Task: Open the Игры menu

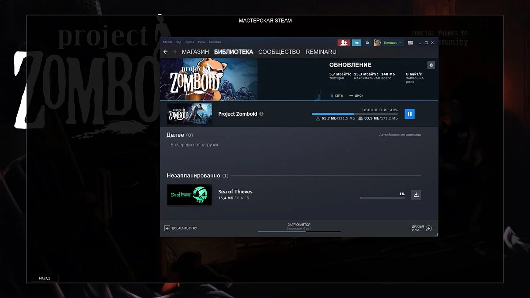Action: point(202,42)
